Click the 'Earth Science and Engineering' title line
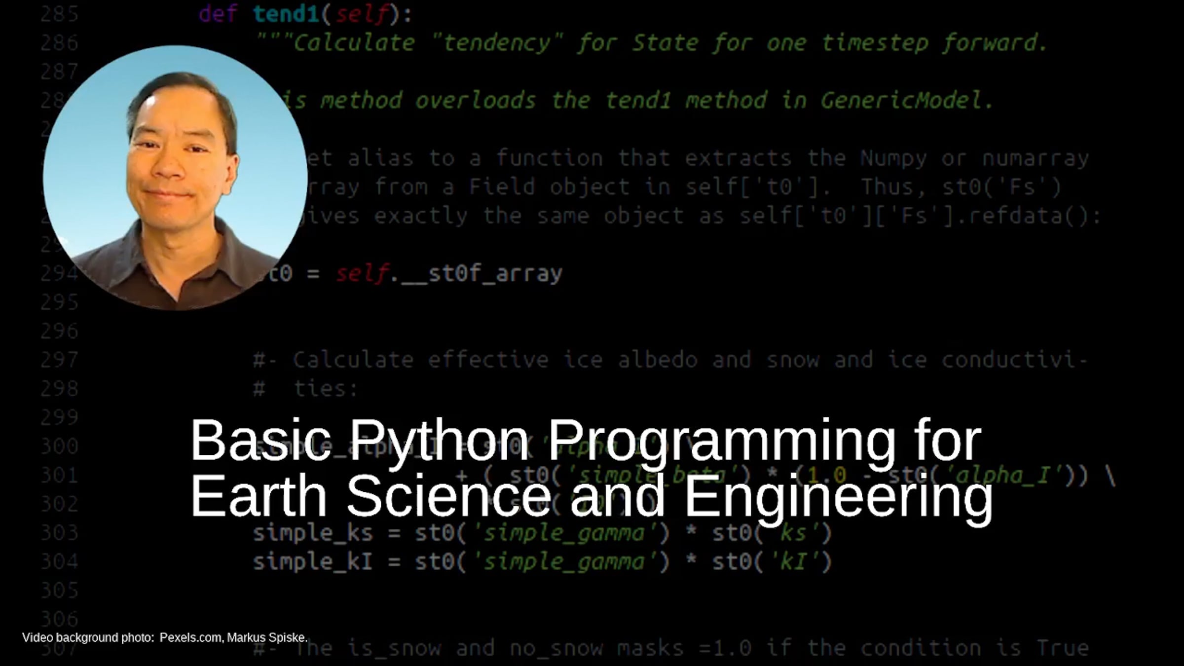Screen dimensions: 1184x666 (x=591, y=496)
